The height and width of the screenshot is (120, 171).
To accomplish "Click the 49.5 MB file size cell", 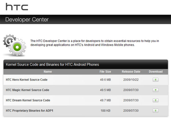I will (105, 90).
